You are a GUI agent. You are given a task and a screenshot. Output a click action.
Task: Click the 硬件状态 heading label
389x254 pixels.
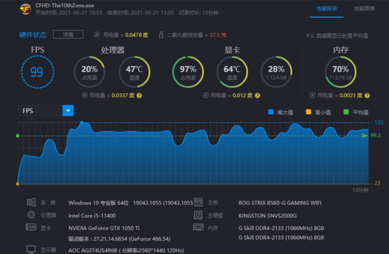[x=33, y=34]
